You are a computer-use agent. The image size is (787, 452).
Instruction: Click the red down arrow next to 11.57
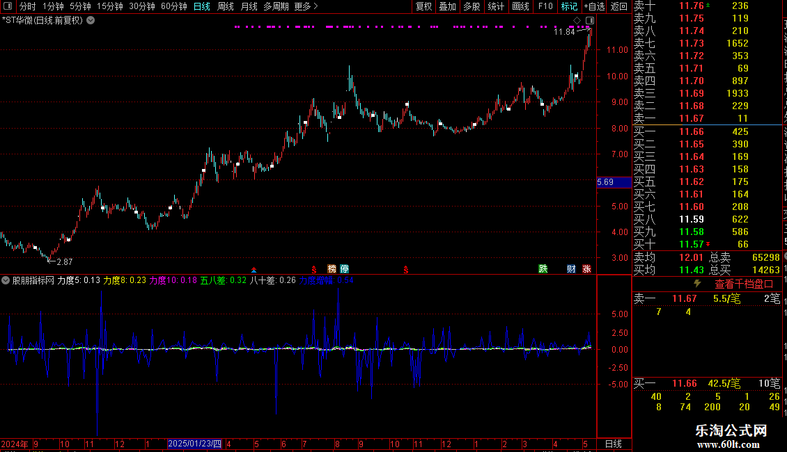tap(708, 244)
